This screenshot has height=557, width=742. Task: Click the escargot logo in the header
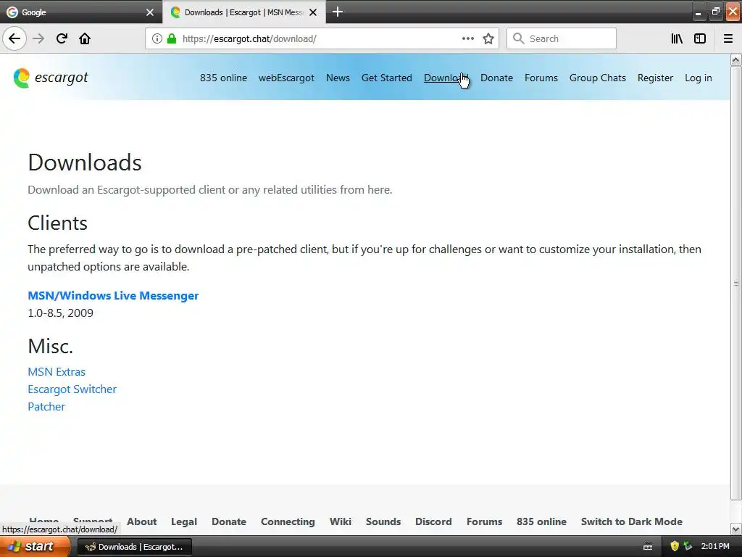point(51,78)
